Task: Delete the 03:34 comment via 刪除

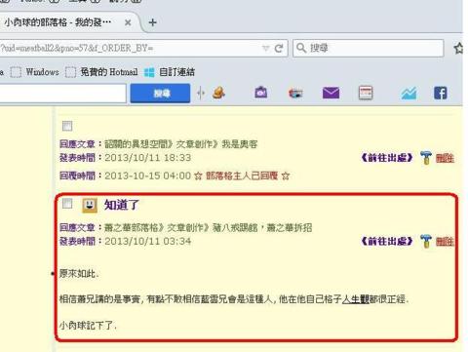Action: click(x=445, y=242)
